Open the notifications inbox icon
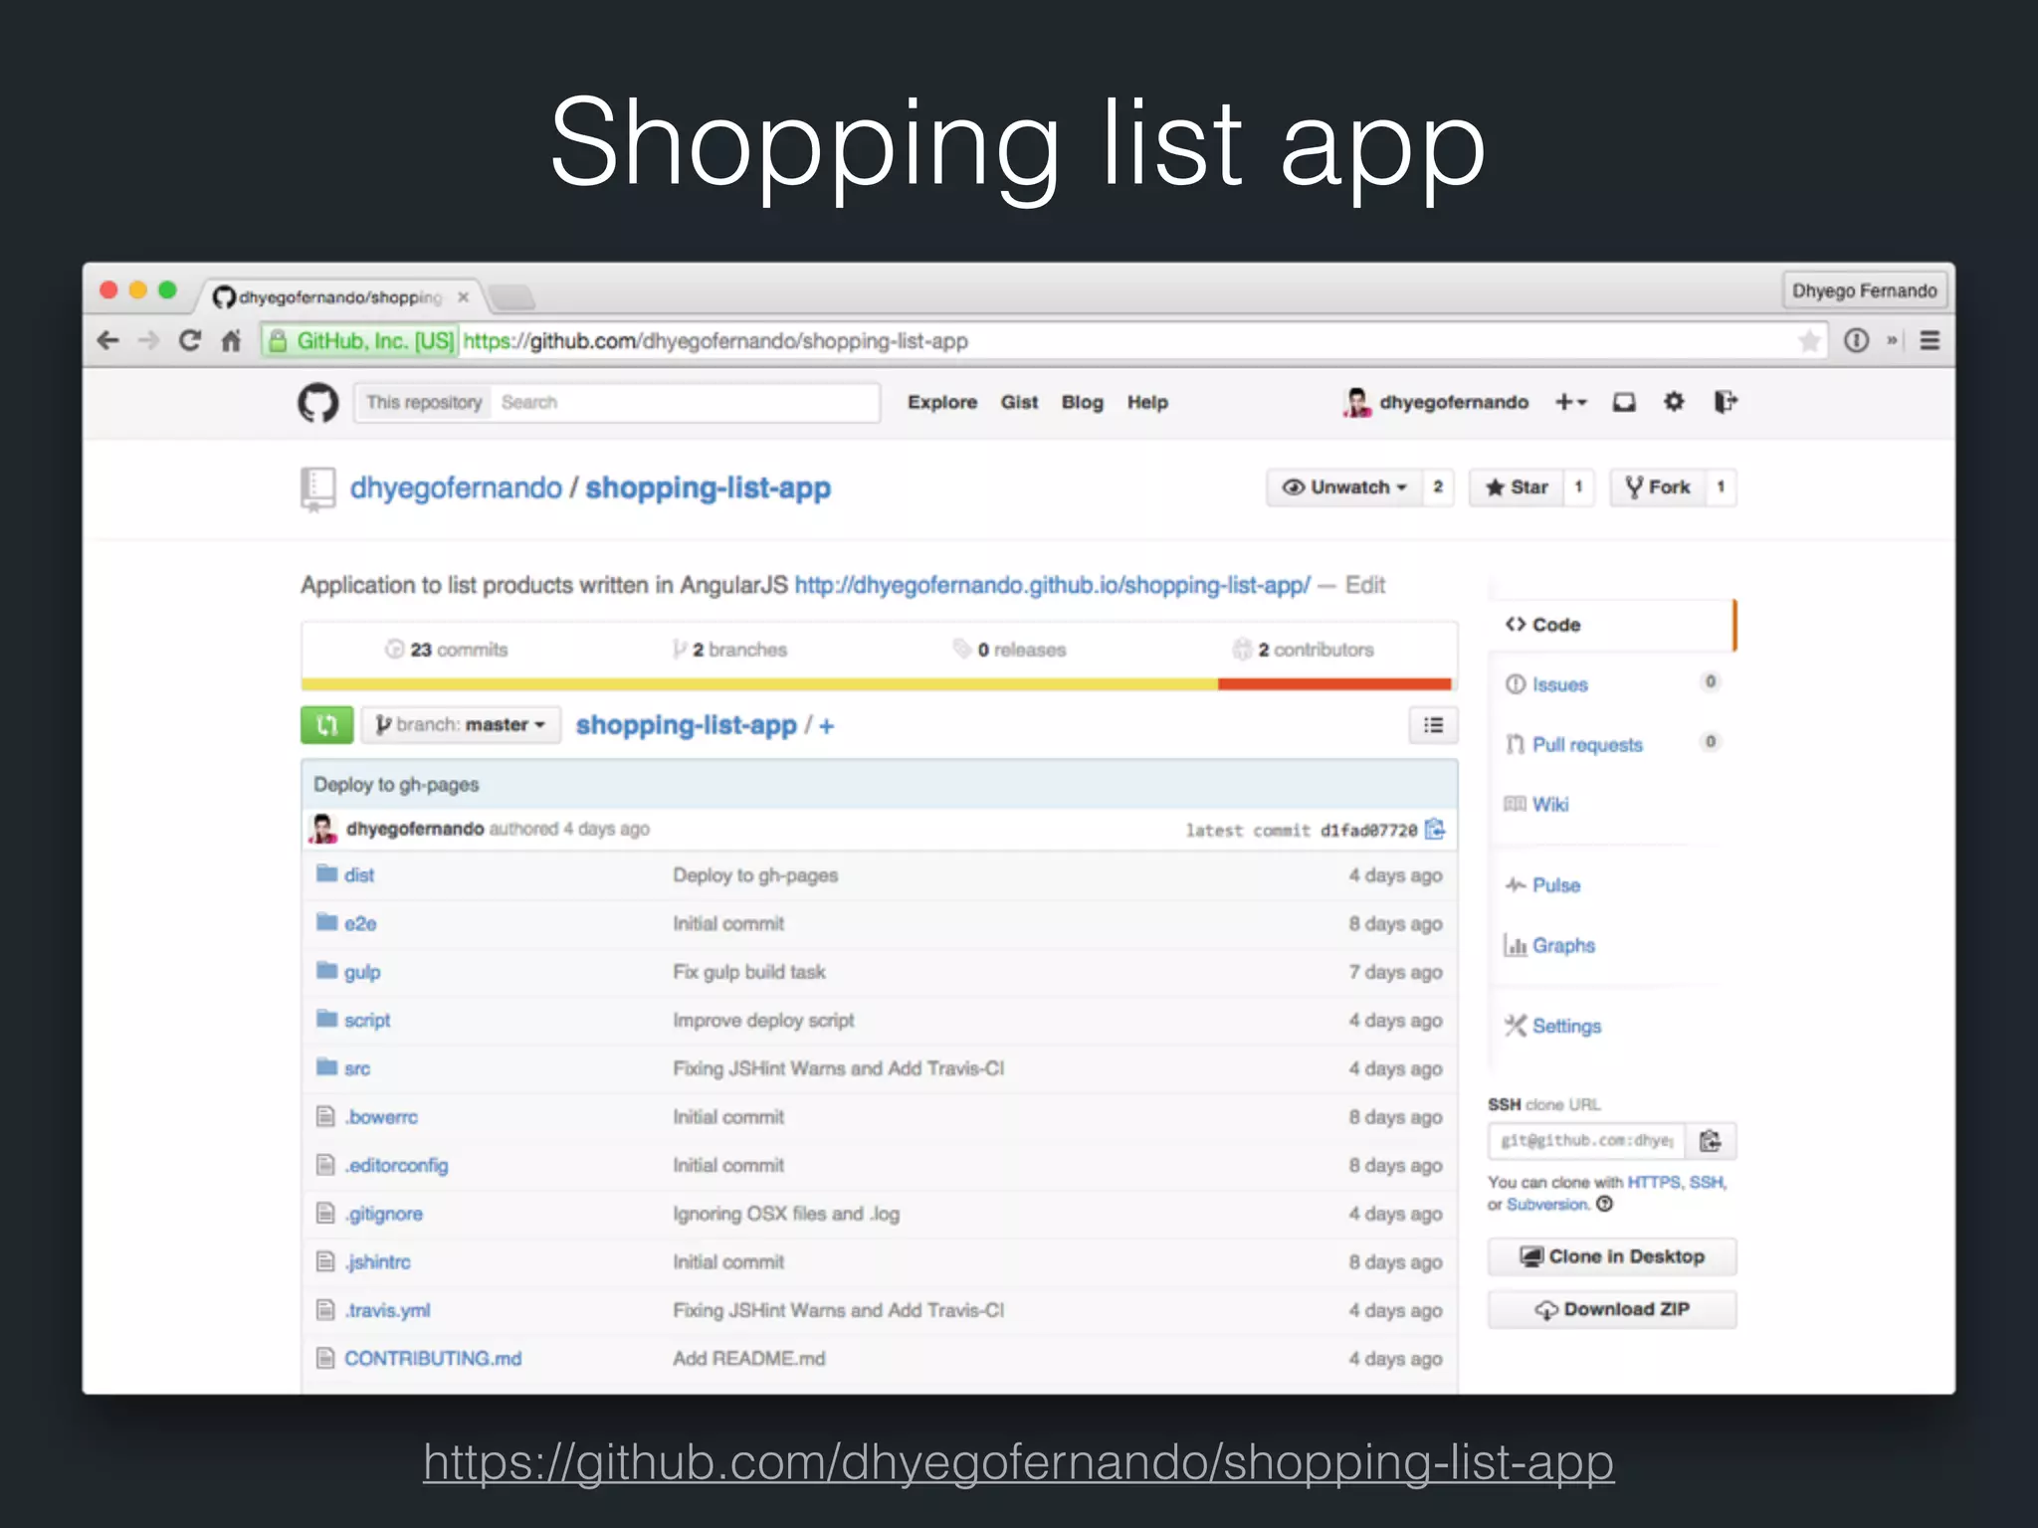This screenshot has height=1528, width=2038. point(1624,402)
